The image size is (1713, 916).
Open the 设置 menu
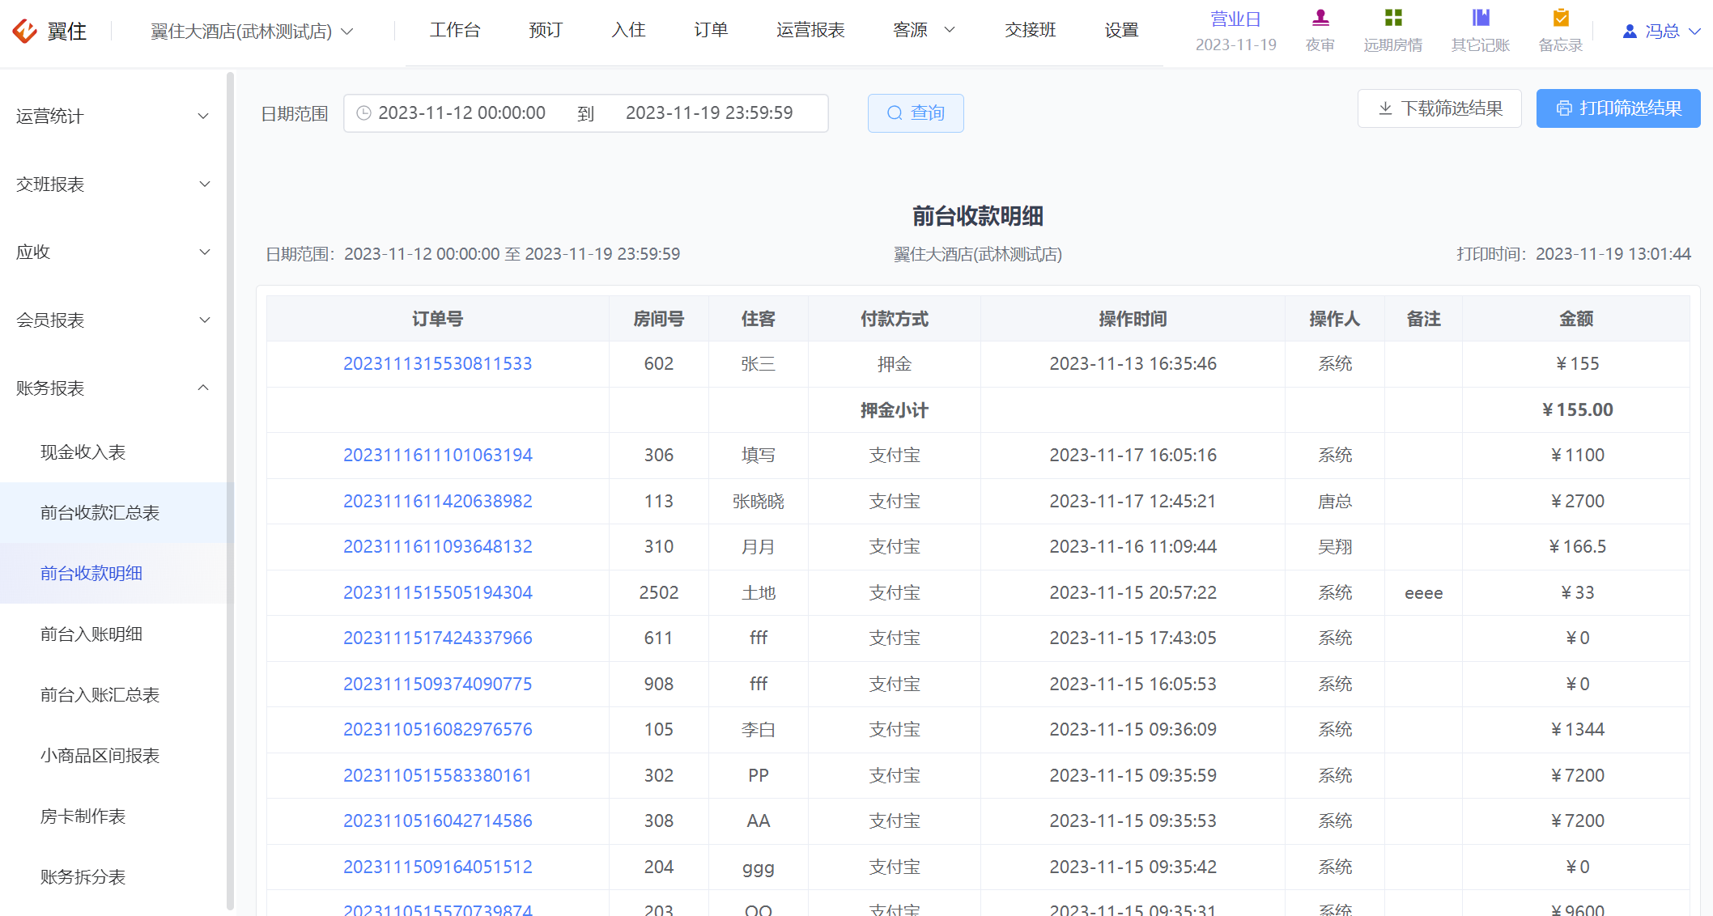click(x=1121, y=30)
